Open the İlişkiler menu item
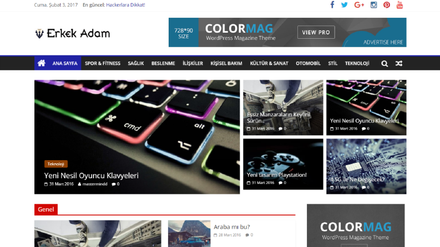Viewport: 440px width, 247px height. (193, 63)
